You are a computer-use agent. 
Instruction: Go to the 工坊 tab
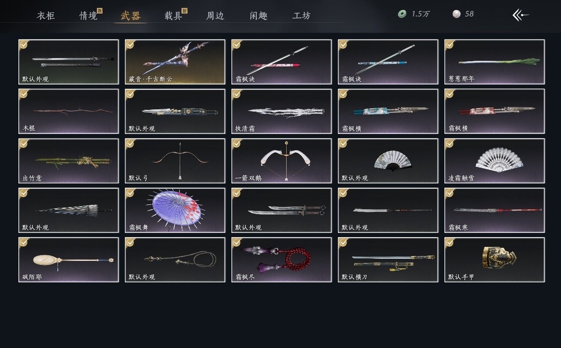click(x=302, y=16)
